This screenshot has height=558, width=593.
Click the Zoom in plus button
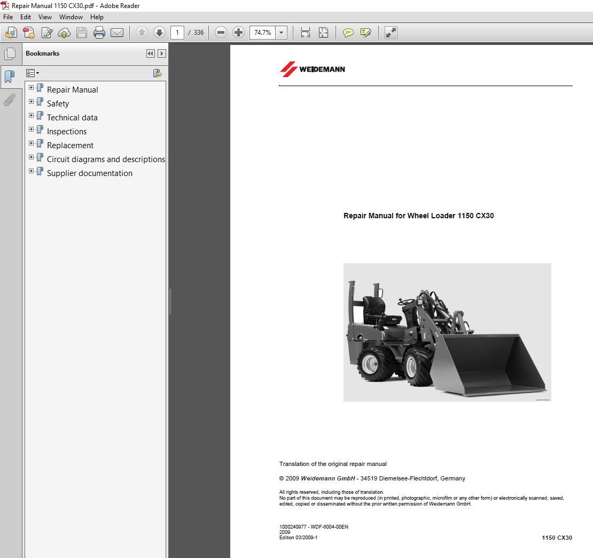click(x=239, y=33)
